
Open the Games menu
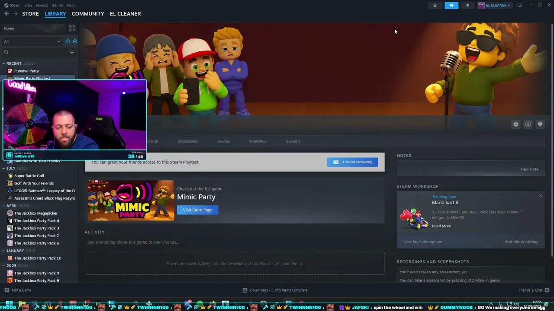click(x=57, y=5)
